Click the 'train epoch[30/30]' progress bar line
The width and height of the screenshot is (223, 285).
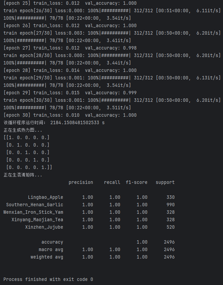coord(112,100)
